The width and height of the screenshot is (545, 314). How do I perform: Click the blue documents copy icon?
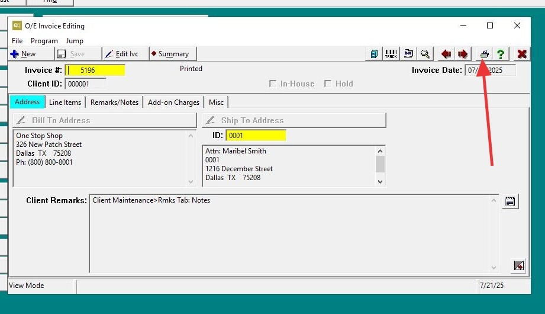374,54
